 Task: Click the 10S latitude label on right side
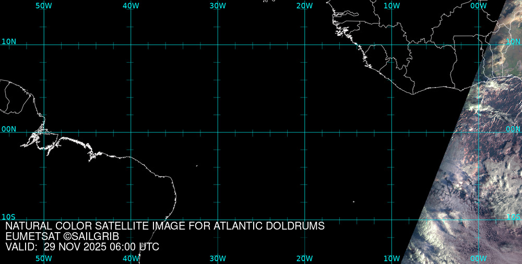click(x=513, y=217)
